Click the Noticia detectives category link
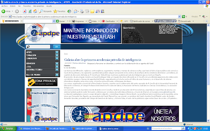210x131 pixels. [79, 63]
